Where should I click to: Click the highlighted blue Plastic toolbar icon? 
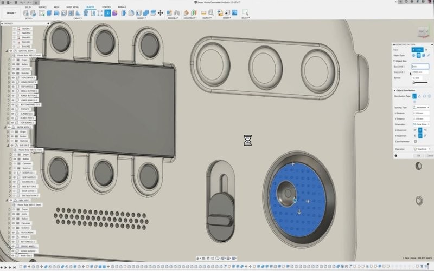[107, 12]
